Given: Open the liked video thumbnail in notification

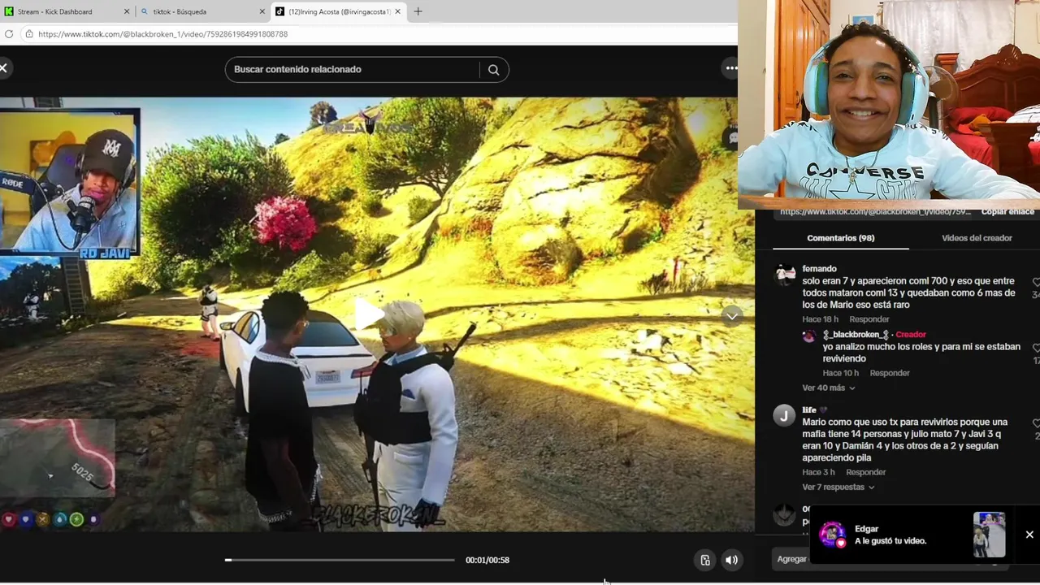Looking at the screenshot, I should click(989, 535).
